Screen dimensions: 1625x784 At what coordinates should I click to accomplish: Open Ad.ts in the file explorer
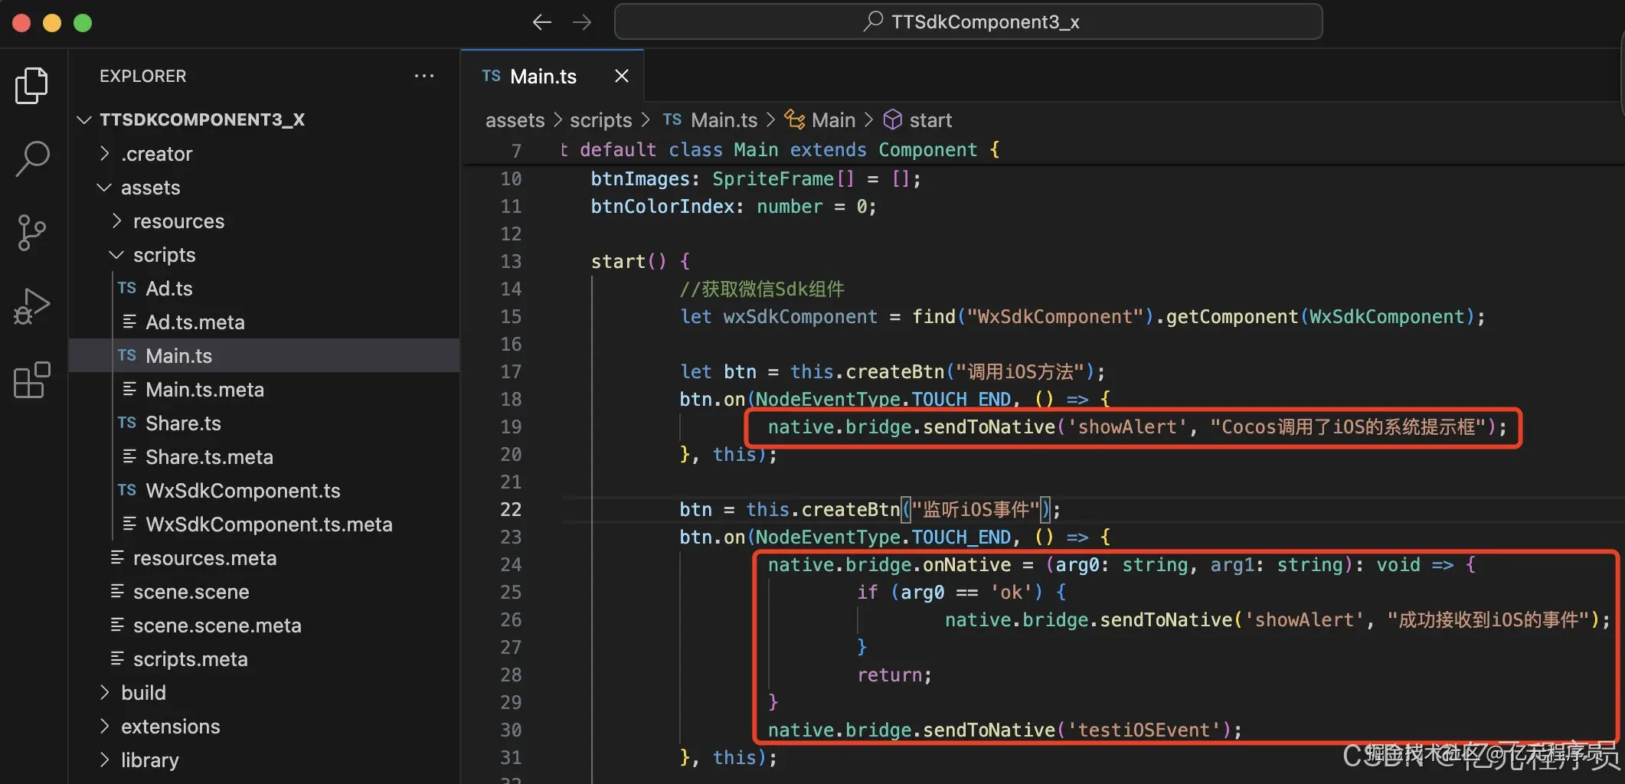(264, 289)
